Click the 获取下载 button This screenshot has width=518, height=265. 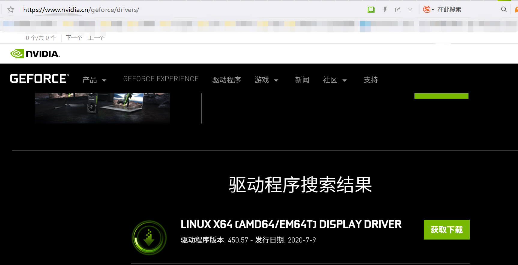(x=447, y=230)
